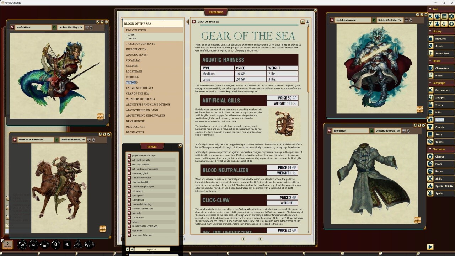Roll the d20 die in the dice tray
This screenshot has height=256, width=455.
pos(22,245)
